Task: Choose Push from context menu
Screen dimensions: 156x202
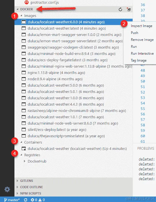Action: tap(135, 33)
